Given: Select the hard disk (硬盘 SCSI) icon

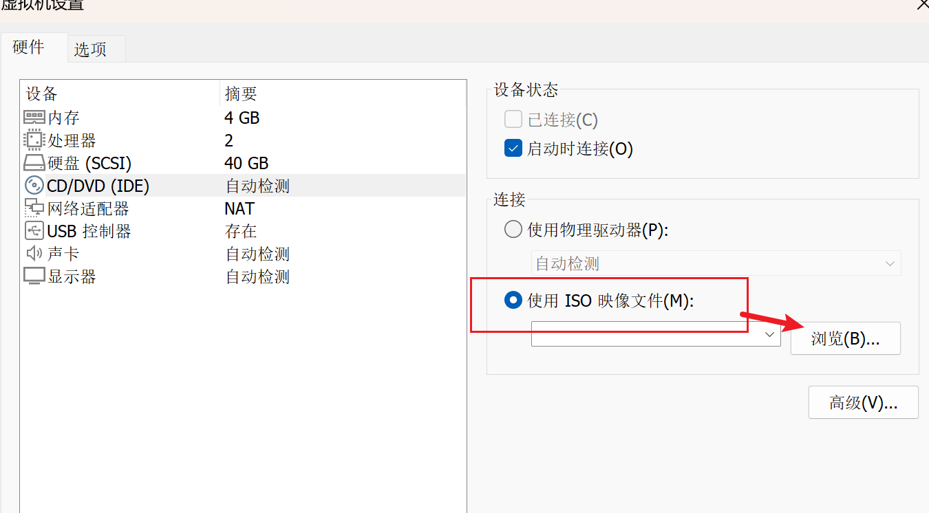Looking at the screenshot, I should coord(34,163).
